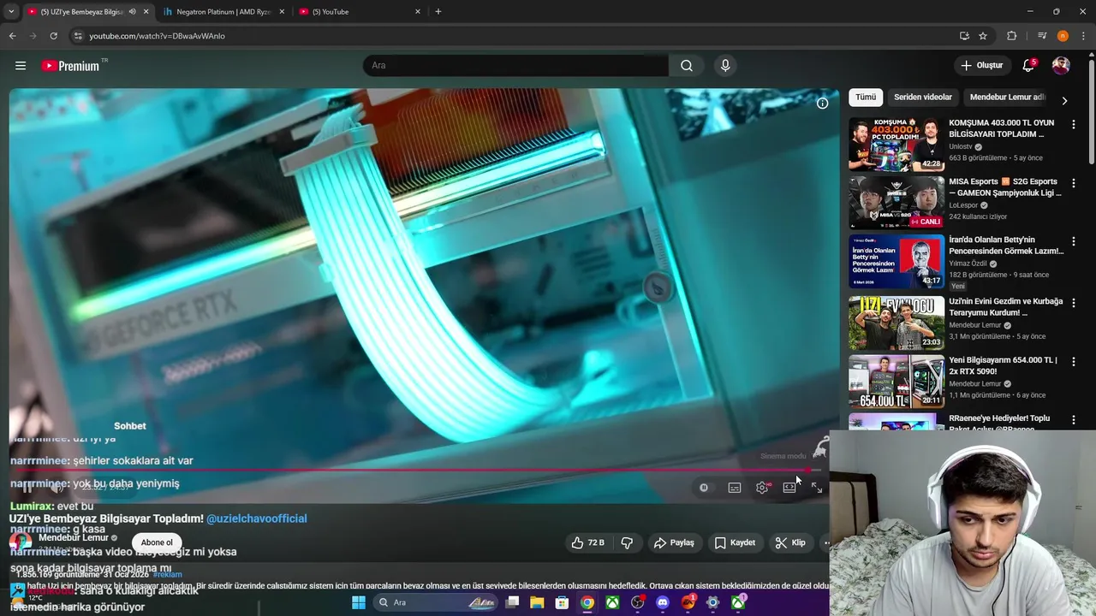The image size is (1096, 616).
Task: Open the tab search dropdown arrow
Action: tap(11, 12)
